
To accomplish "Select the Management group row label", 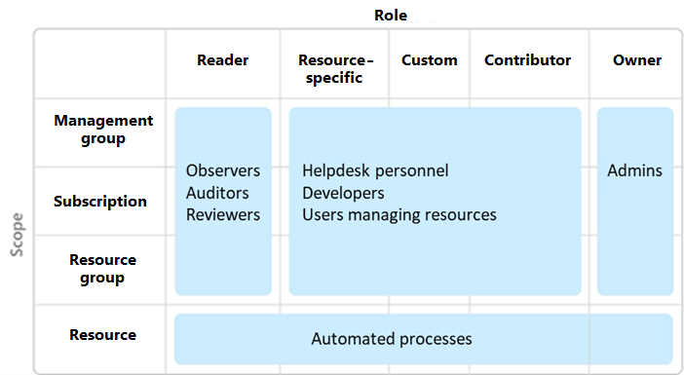I will click(103, 130).
